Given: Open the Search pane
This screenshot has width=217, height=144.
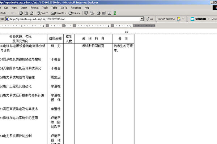Looking at the screenshot, I should (42, 13).
